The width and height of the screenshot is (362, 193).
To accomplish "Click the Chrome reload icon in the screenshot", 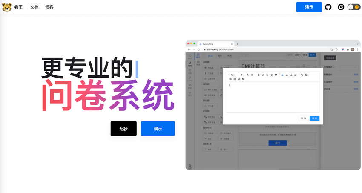I will pos(198,49).
